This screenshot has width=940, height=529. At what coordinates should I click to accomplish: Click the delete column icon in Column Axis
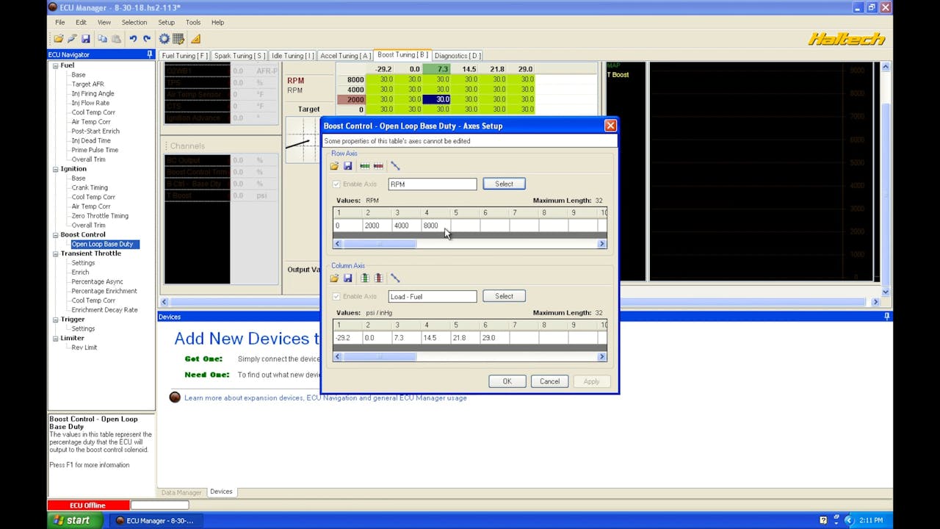coord(378,278)
